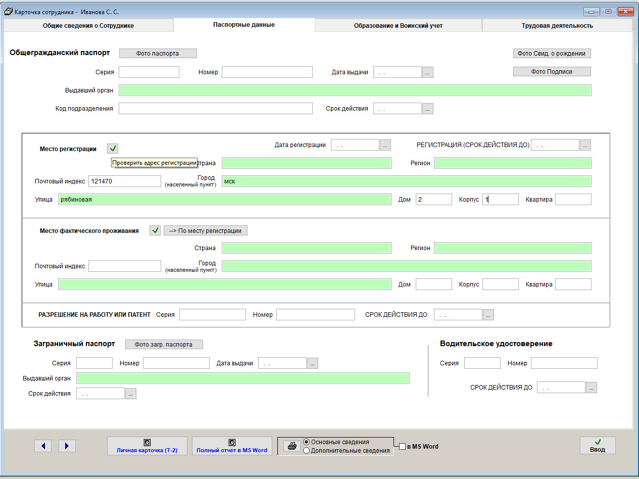Click the Дата регистрации date field

point(355,145)
